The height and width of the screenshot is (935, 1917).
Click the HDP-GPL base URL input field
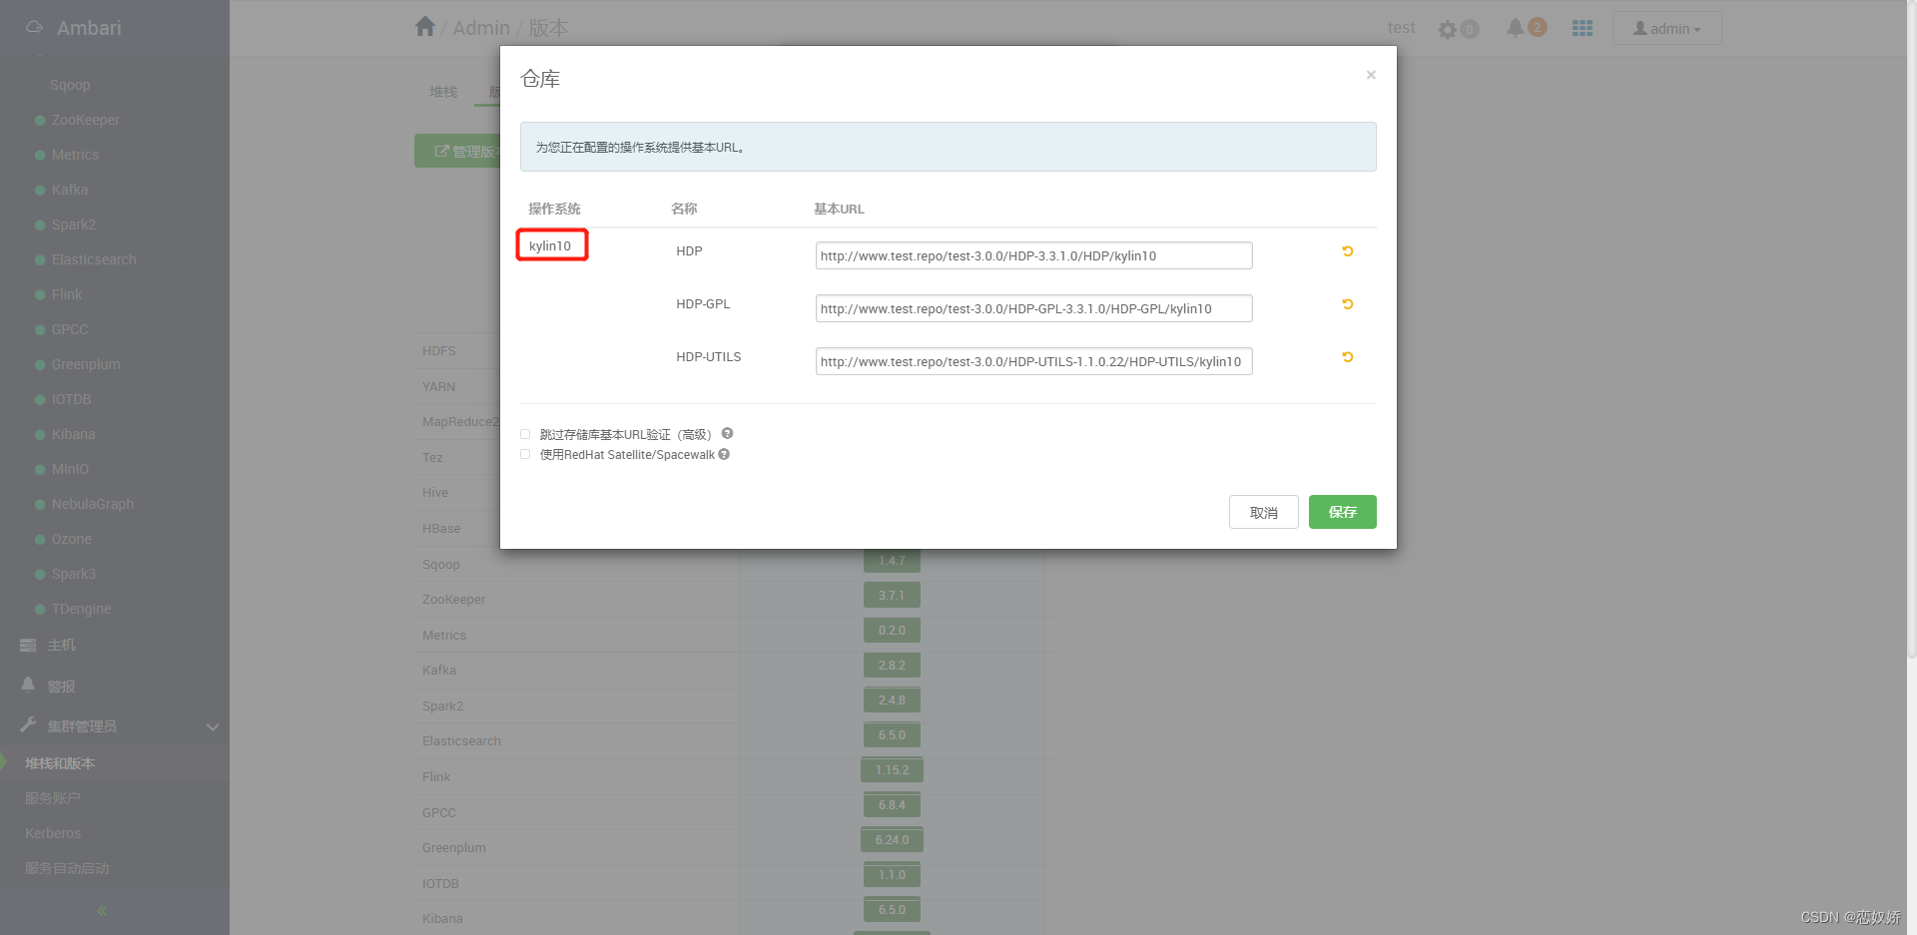(1033, 308)
